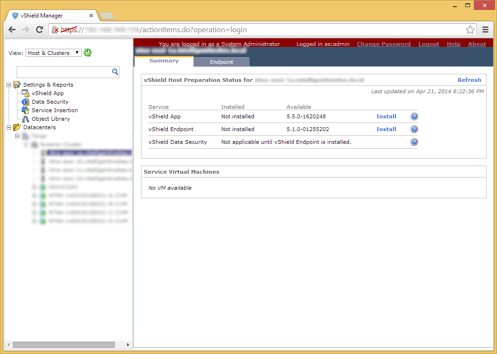Viewport: 497px width, 354px height.
Task: Click the Change Password link
Action: (384, 44)
